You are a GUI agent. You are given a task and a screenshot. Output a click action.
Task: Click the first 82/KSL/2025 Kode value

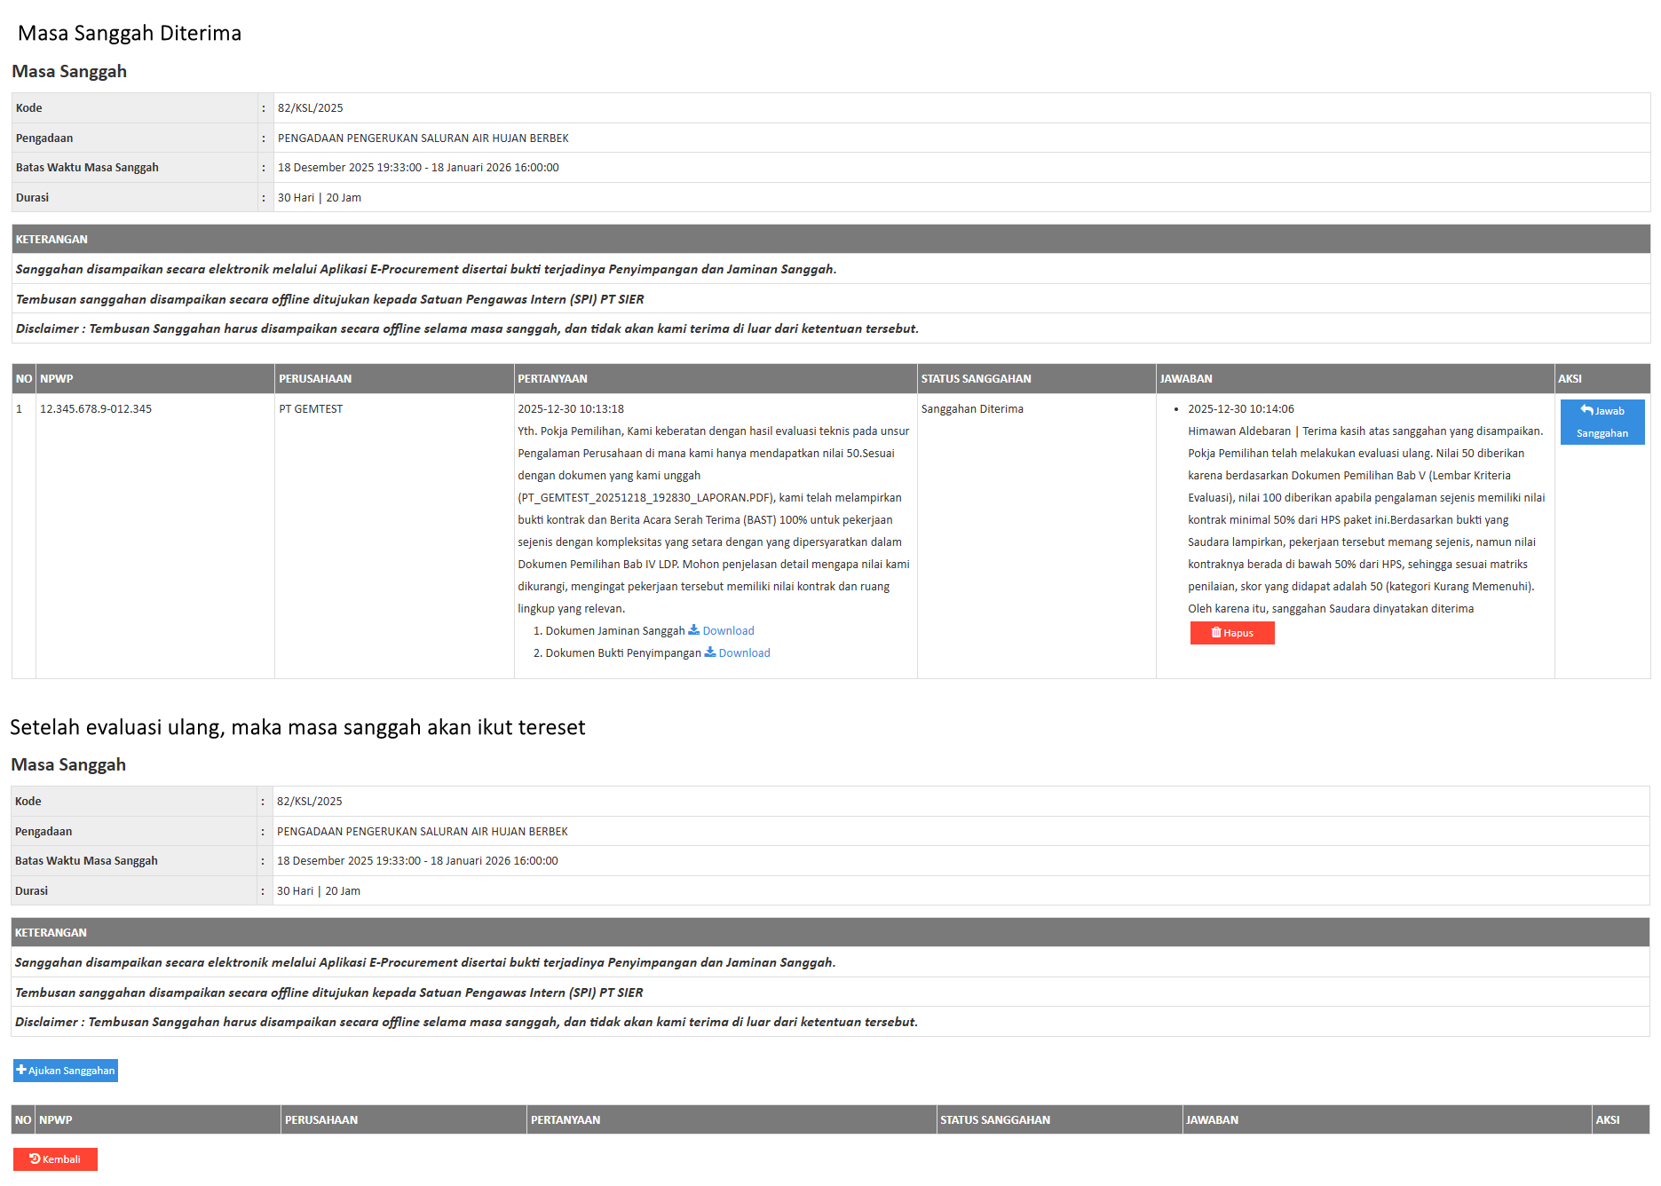point(310,108)
